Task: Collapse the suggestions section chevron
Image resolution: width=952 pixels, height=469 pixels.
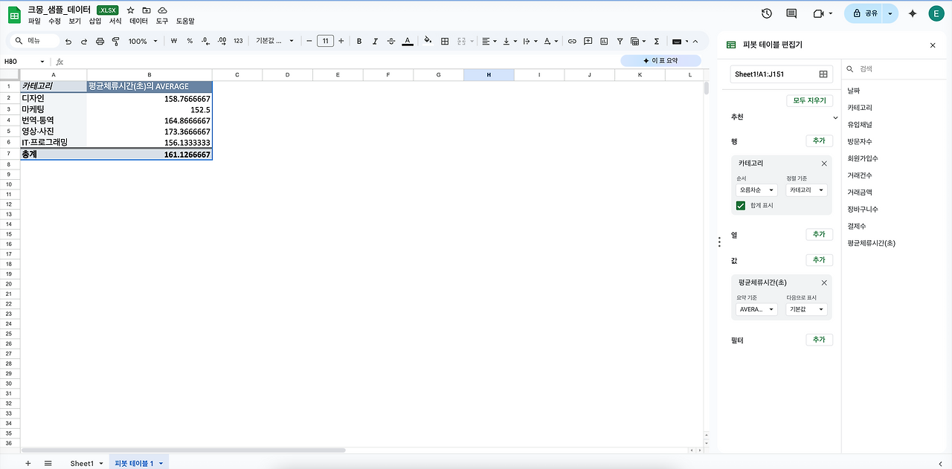Action: 835,117
